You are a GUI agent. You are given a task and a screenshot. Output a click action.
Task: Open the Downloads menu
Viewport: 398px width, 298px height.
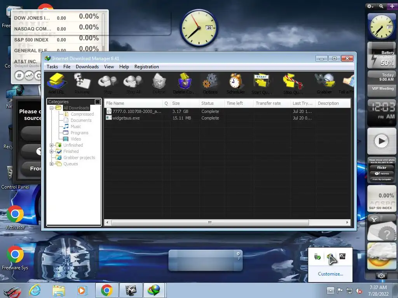[87, 67]
